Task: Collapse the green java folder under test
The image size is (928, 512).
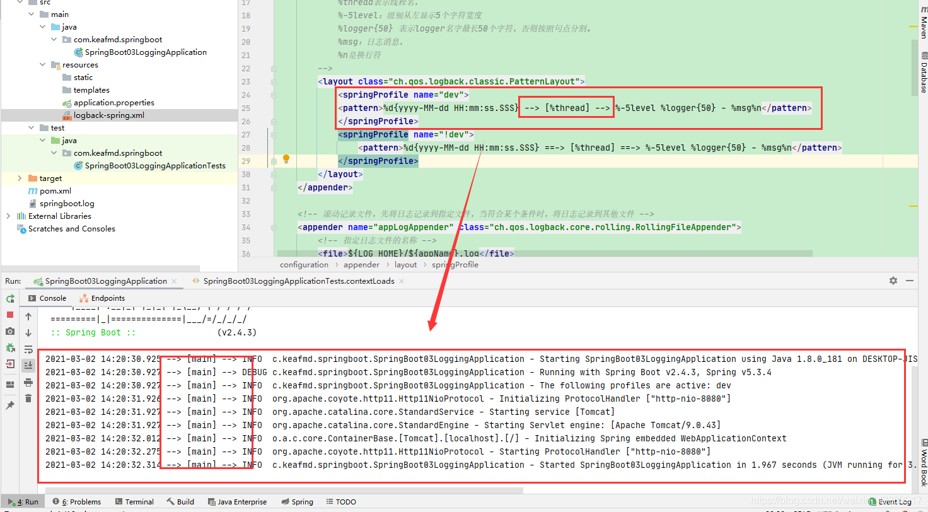Action: (43, 140)
